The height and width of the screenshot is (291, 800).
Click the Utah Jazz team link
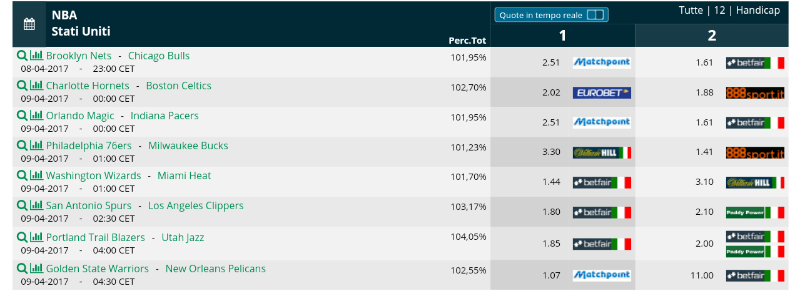coord(183,237)
